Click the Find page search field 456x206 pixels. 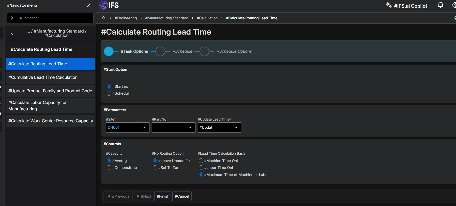[55, 18]
